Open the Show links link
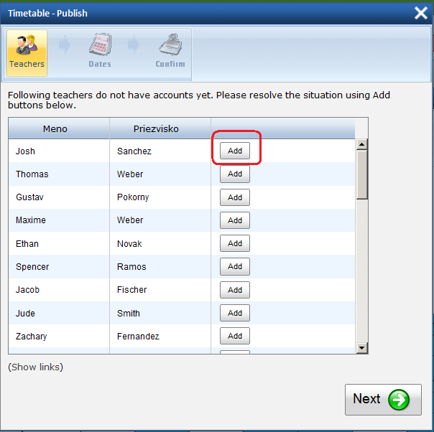 click(35, 367)
